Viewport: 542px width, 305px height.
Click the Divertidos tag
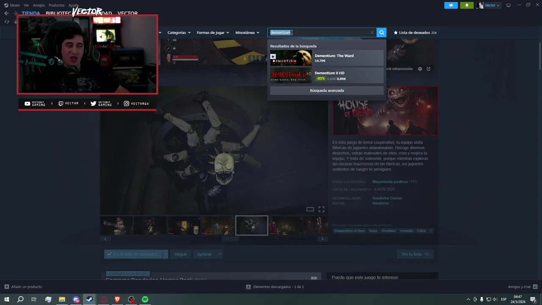pyautogui.click(x=389, y=231)
